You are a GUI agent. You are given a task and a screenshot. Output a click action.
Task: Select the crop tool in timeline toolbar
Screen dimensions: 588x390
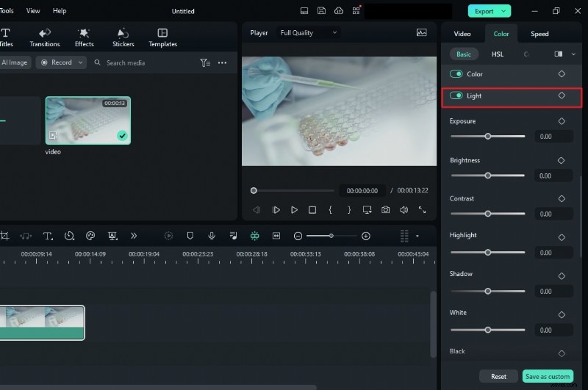pos(4,236)
